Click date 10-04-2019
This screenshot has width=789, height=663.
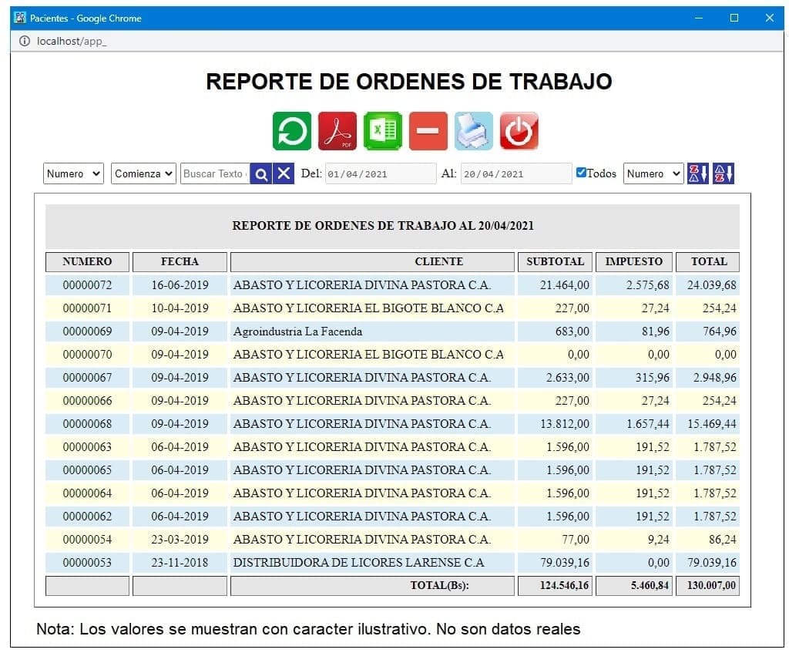coord(180,308)
